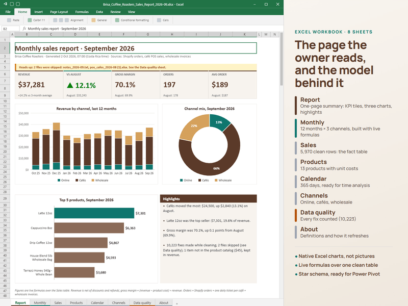The height and width of the screenshot is (306, 408).
Task: Click the teal Latte 12oz bar
Action: click(x=94, y=213)
